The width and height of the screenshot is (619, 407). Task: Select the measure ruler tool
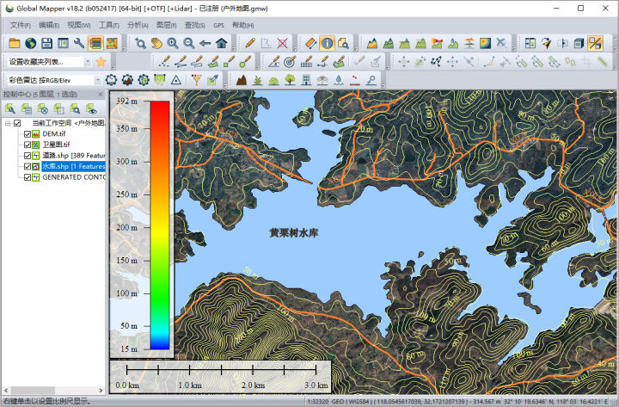(310, 43)
